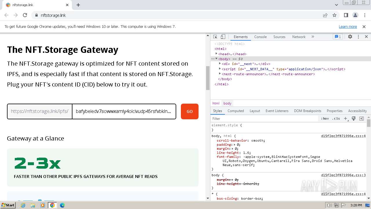Expand the head element node

216,54
